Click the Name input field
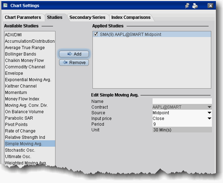Image resolution: width=223 pixels, height=183 pixels. (x=182, y=101)
